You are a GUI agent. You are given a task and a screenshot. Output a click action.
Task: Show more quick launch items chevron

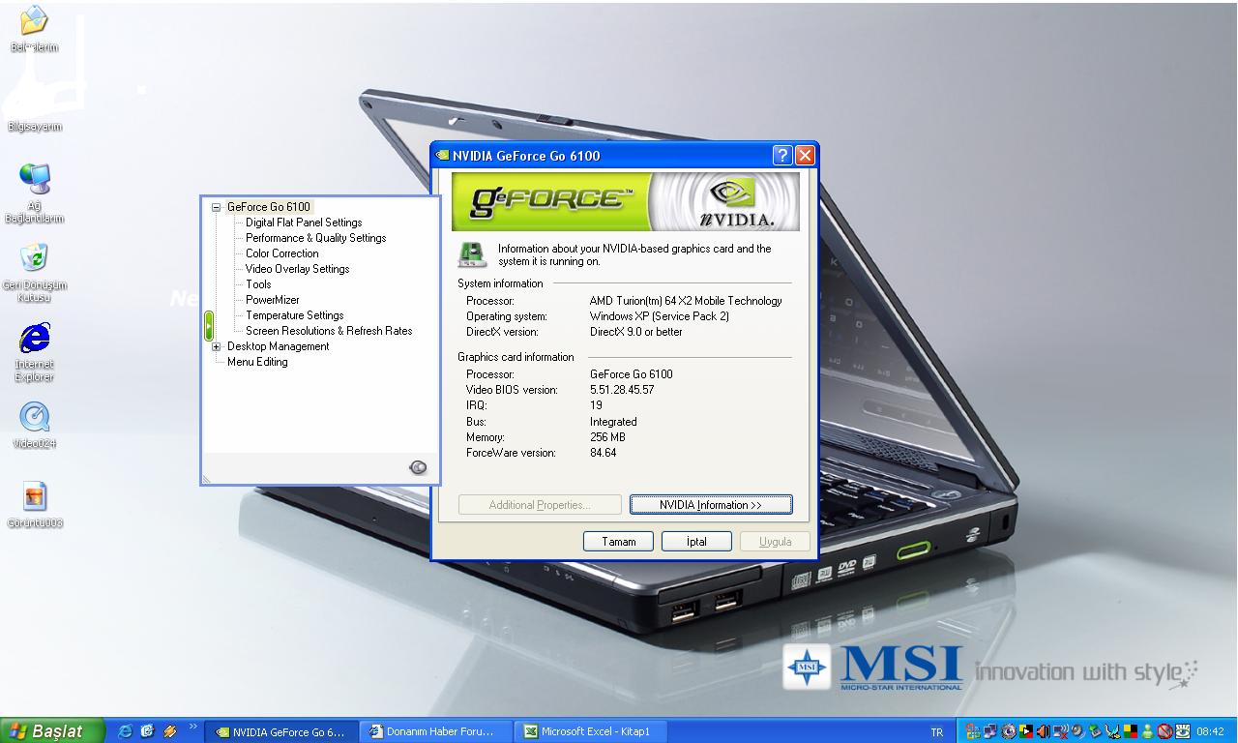pyautogui.click(x=192, y=727)
